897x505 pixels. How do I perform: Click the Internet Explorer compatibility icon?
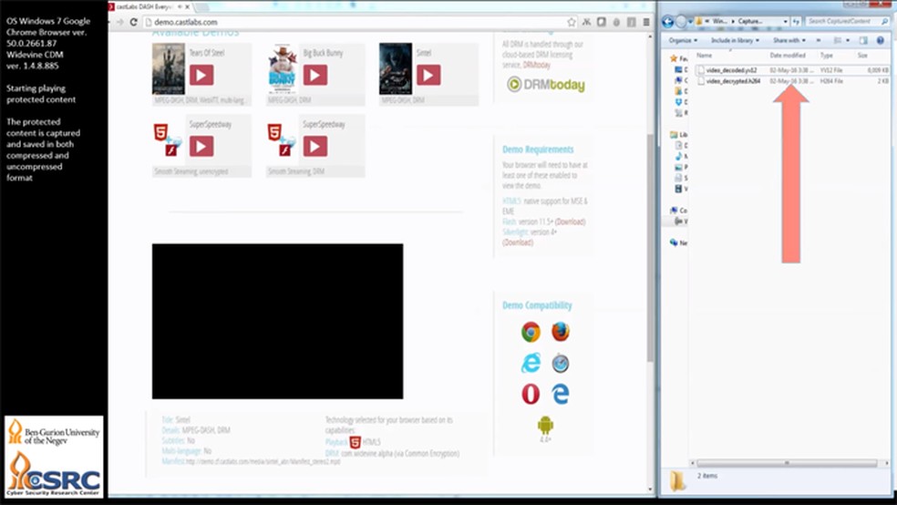531,363
